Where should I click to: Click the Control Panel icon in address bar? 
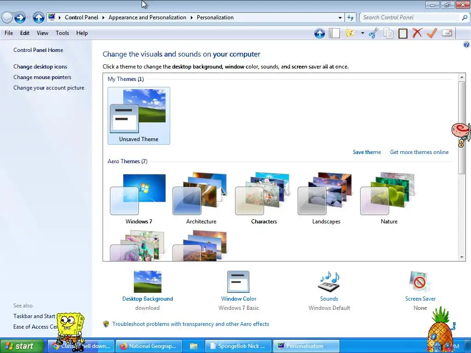click(52, 17)
